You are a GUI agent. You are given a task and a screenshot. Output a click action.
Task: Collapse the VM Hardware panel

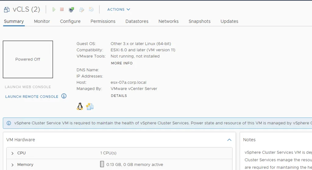tap(229, 140)
